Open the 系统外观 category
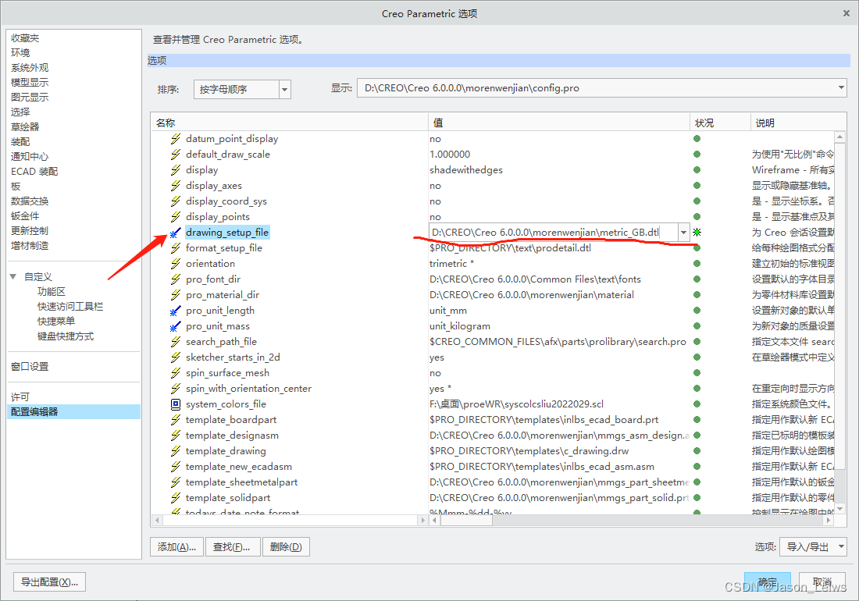The image size is (859, 601). (x=30, y=68)
